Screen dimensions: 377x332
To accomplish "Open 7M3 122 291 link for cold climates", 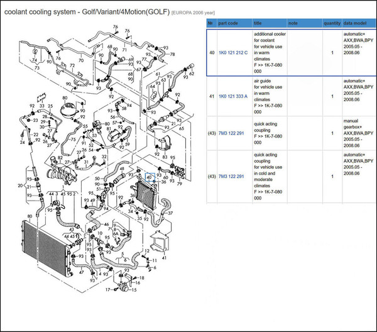I will click(231, 176).
